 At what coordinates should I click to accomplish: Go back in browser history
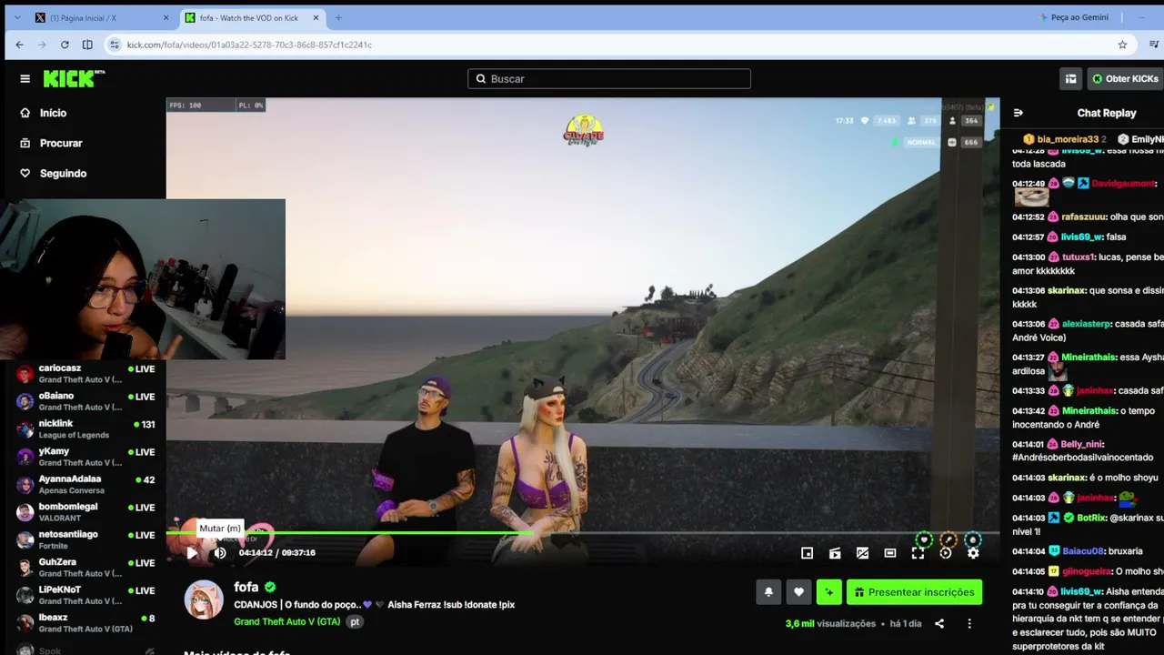tap(19, 45)
